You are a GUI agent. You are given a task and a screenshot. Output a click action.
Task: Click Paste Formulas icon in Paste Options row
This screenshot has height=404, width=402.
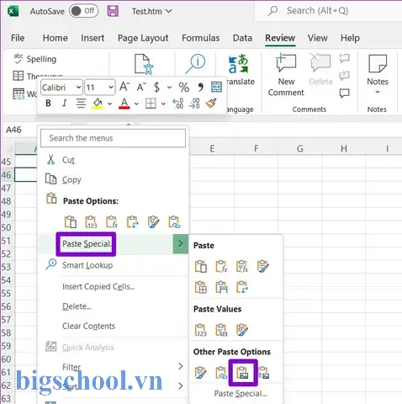pos(112,222)
